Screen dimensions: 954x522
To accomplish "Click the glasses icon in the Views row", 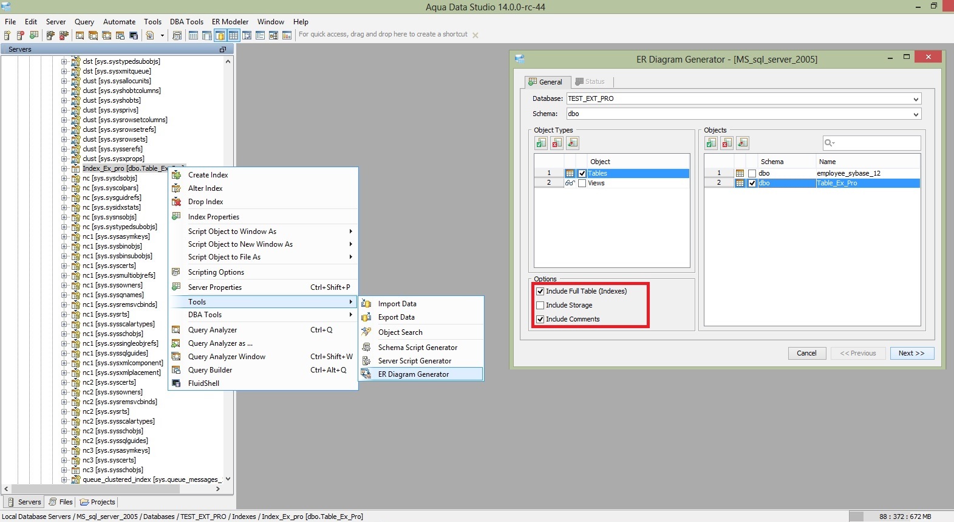I will pyautogui.click(x=570, y=183).
